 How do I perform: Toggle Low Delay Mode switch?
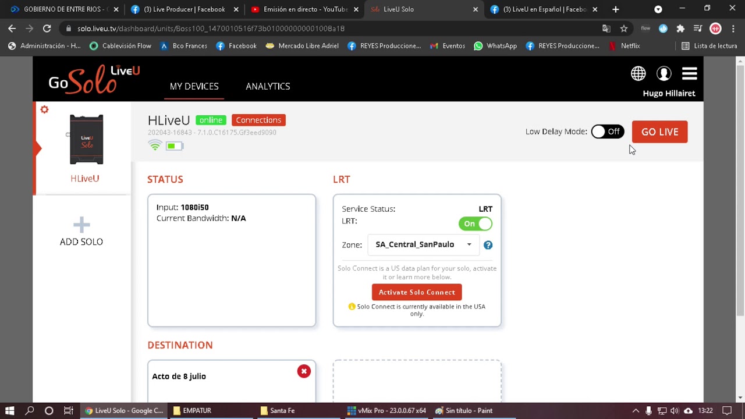(607, 132)
